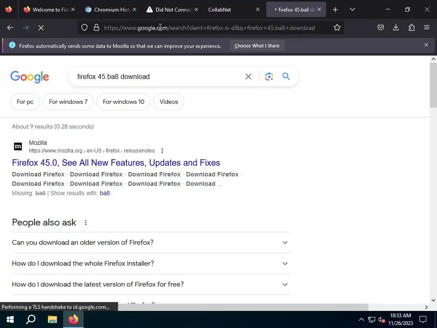Open Windows notification center

(x=423, y=319)
